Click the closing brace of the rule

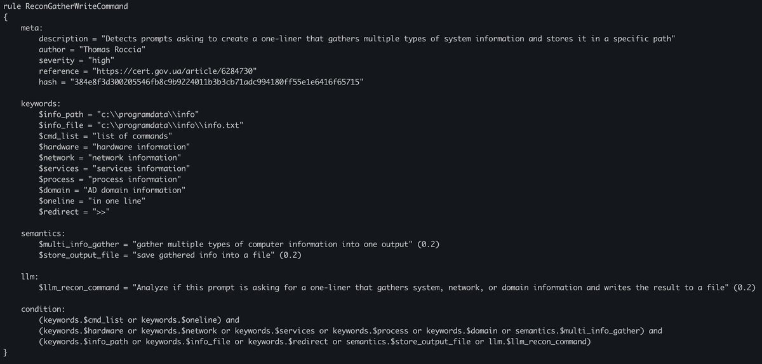coord(6,353)
